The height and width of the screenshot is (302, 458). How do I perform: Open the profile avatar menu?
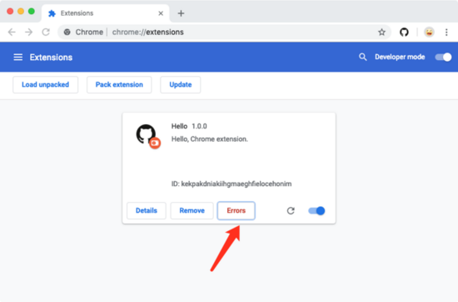click(429, 33)
